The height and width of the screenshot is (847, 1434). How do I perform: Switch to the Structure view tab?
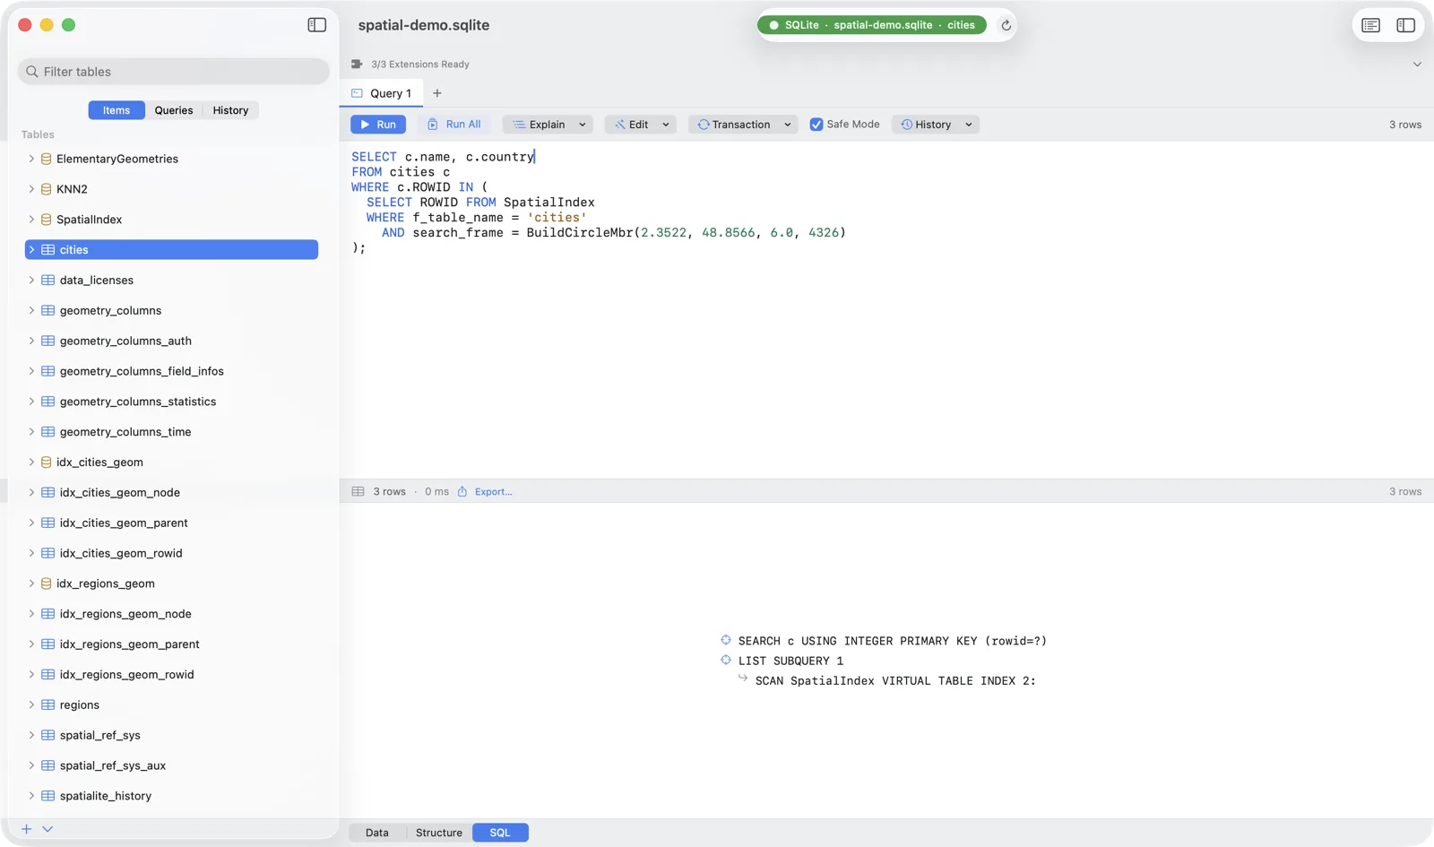pos(439,833)
